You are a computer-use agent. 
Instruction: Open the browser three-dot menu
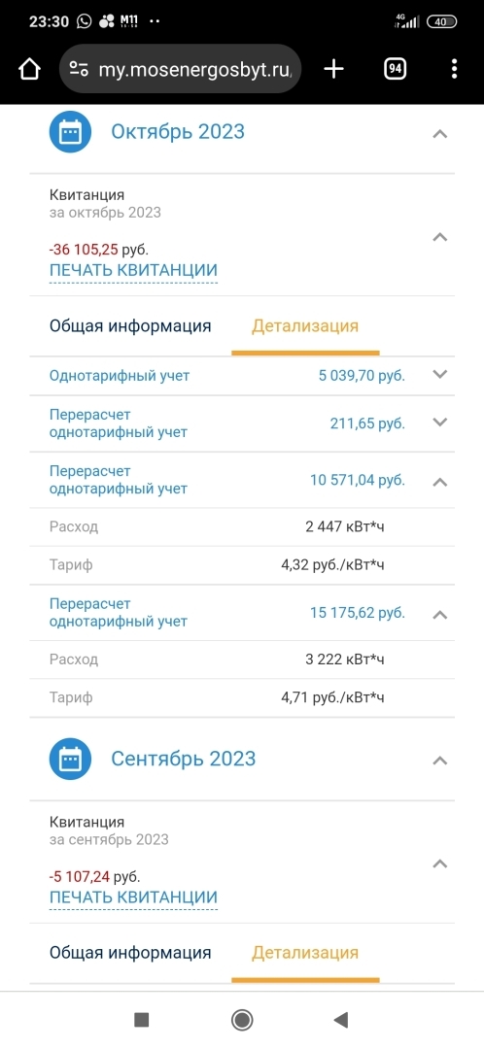(x=455, y=68)
